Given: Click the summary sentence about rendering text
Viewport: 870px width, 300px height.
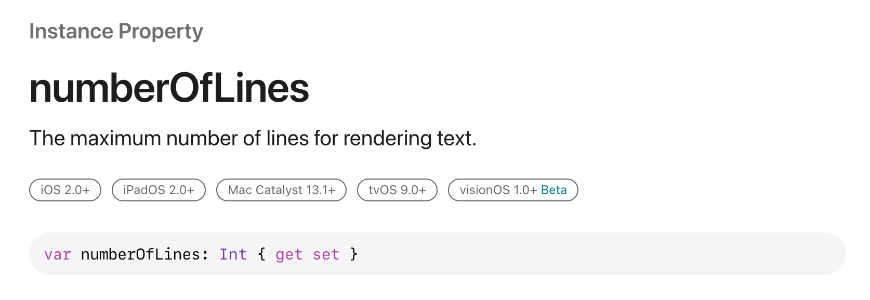Looking at the screenshot, I should 253,139.
